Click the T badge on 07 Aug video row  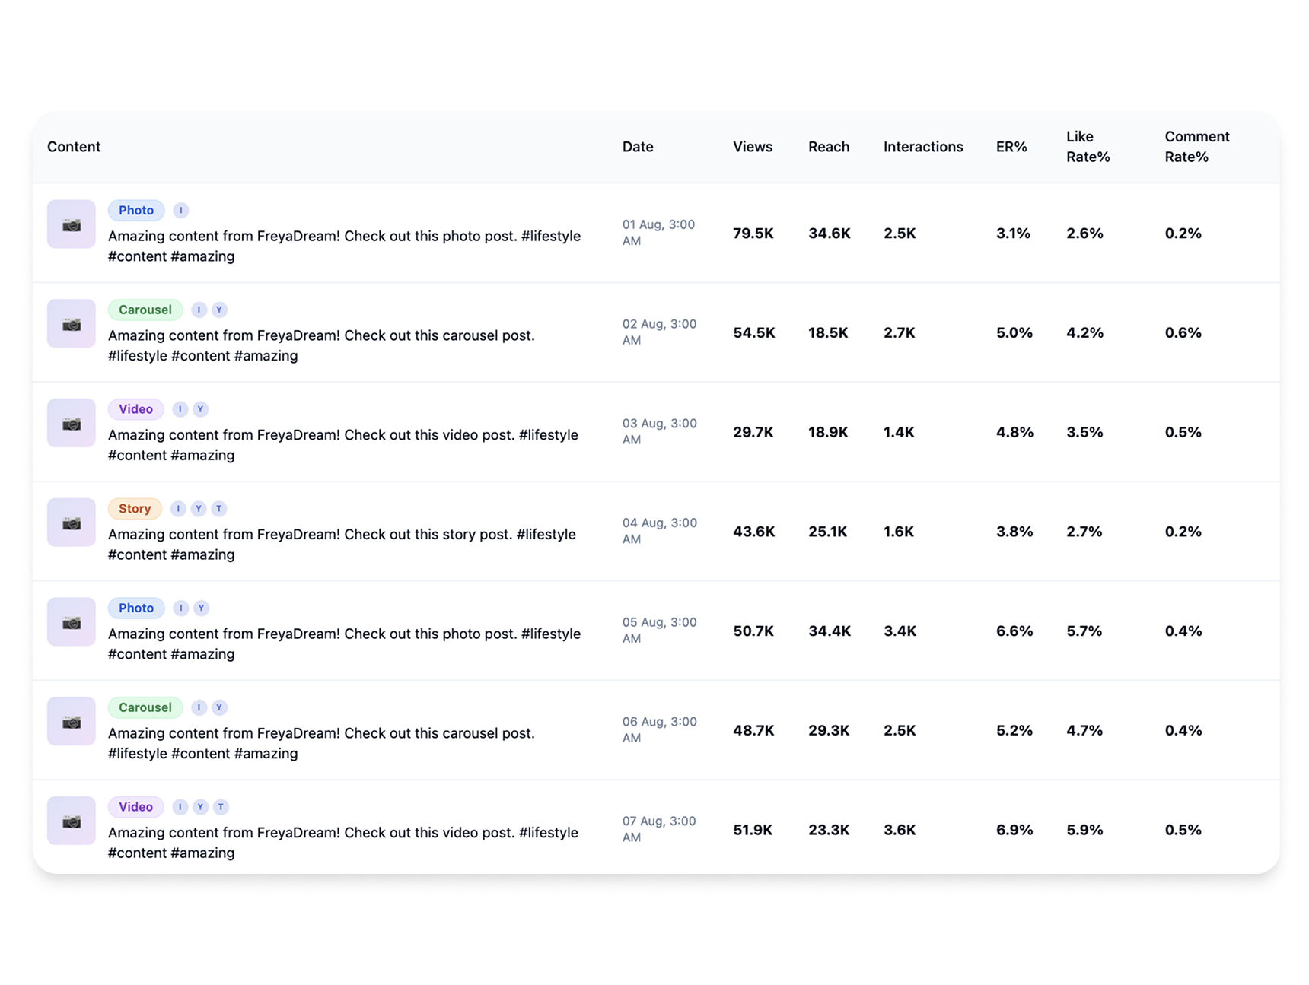[221, 806]
